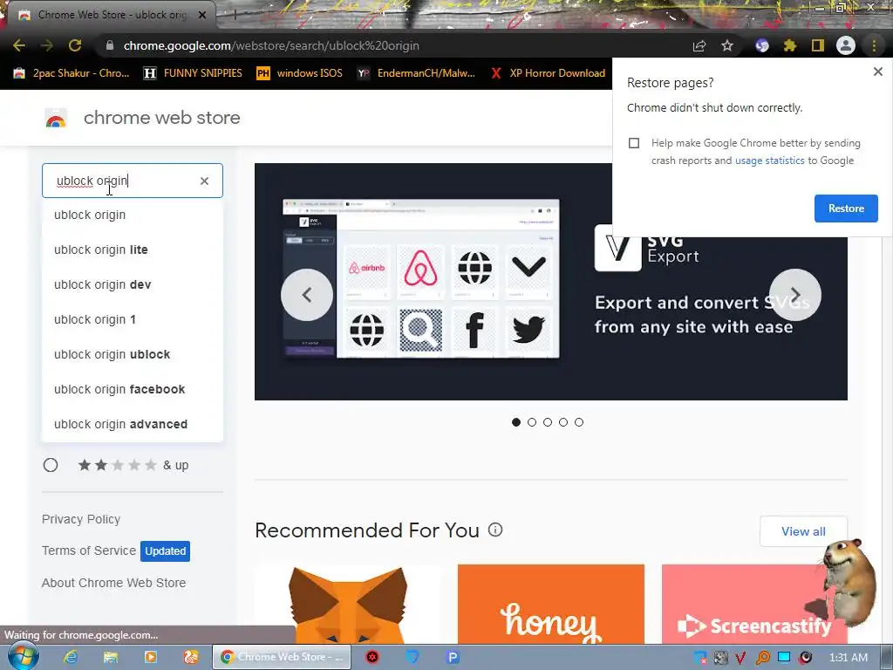
Task: Open the Chrome profile avatar
Action: [846, 45]
